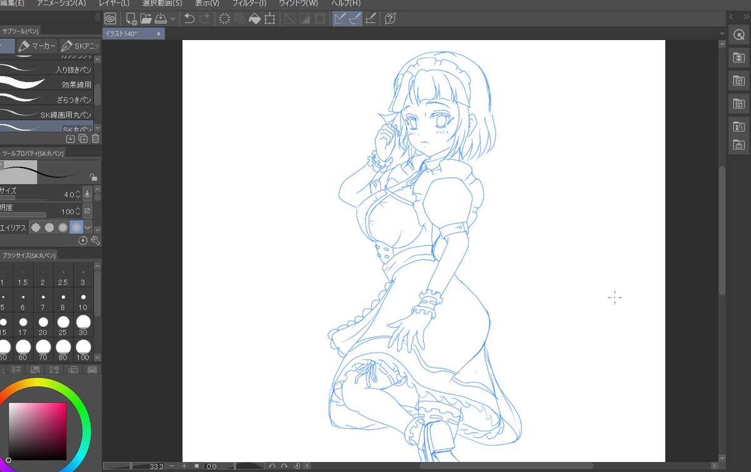
Task: Select the マーカー sub tool group tab
Action: (x=36, y=46)
